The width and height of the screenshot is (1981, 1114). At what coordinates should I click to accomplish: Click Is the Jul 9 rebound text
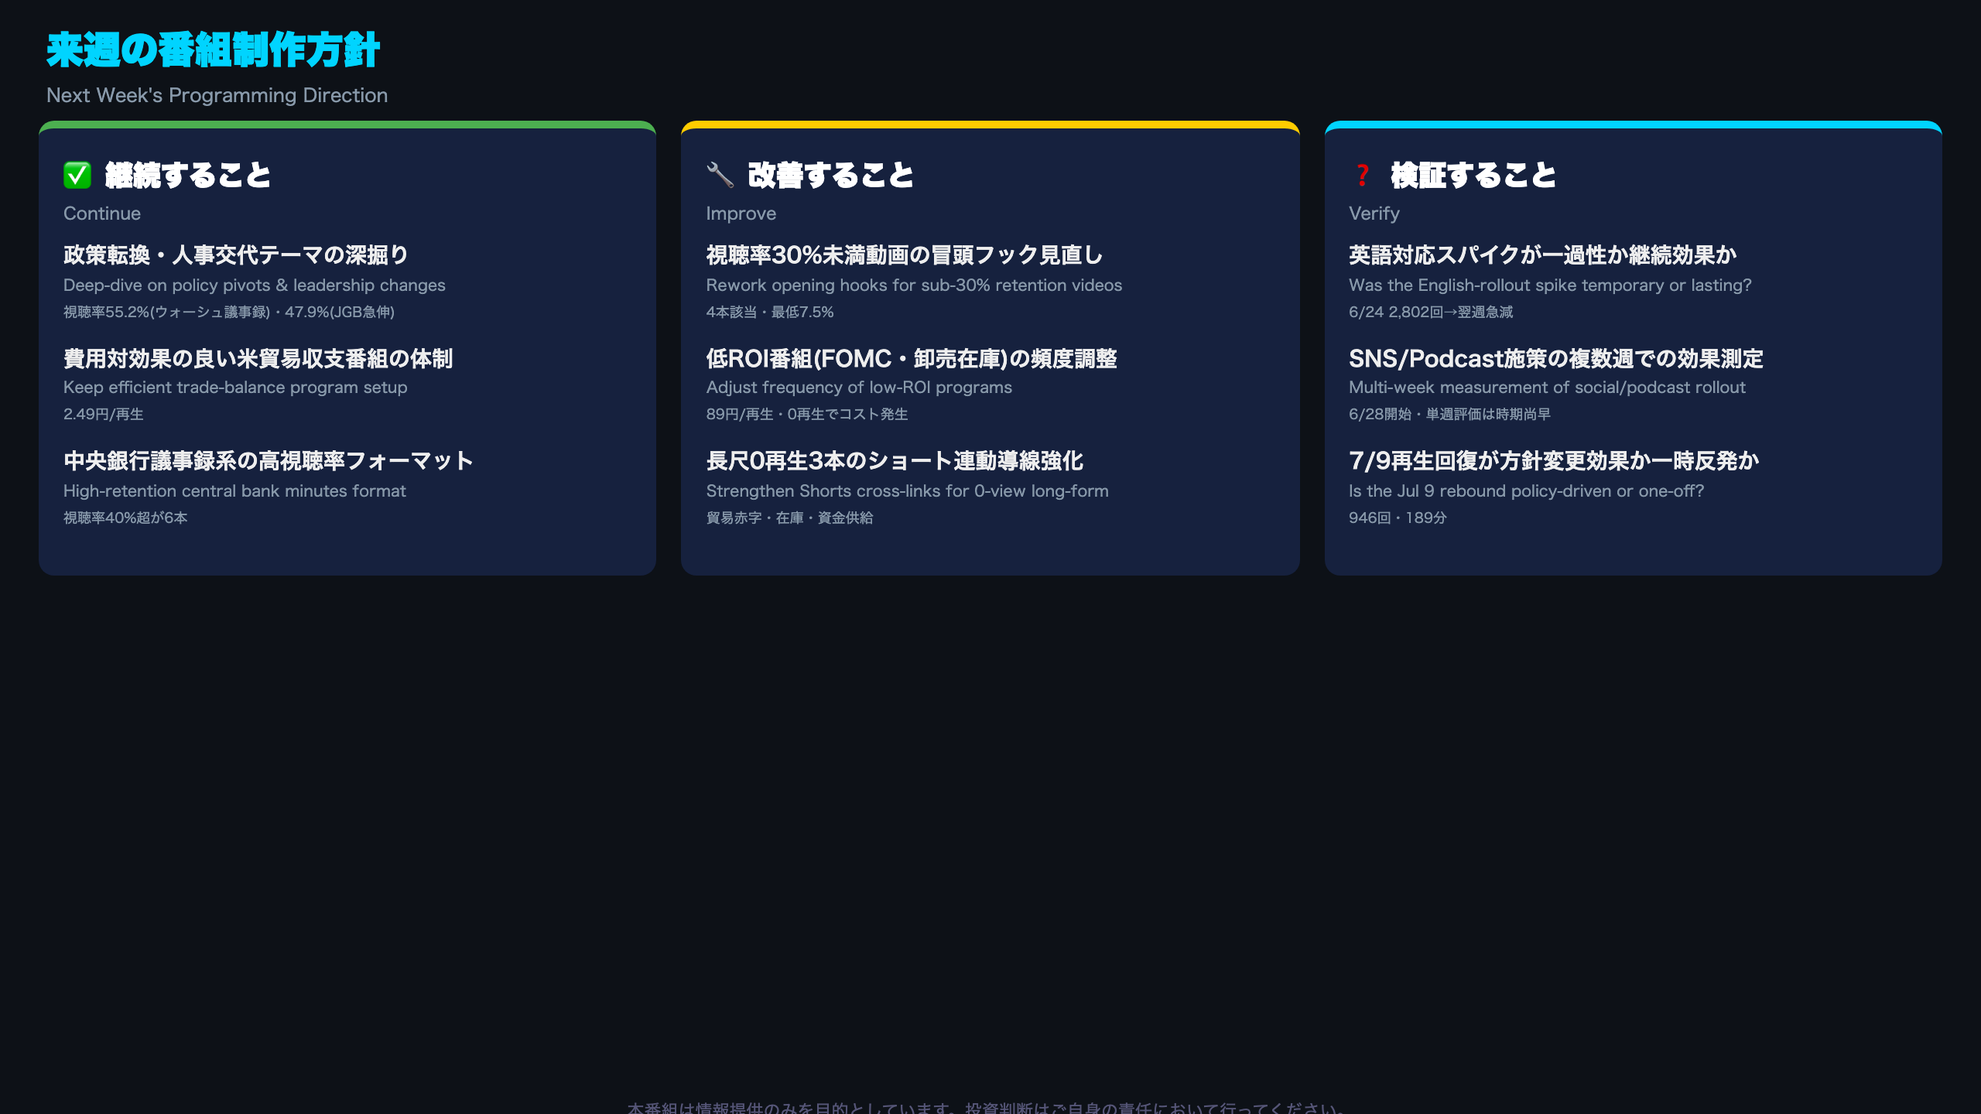coord(1527,491)
